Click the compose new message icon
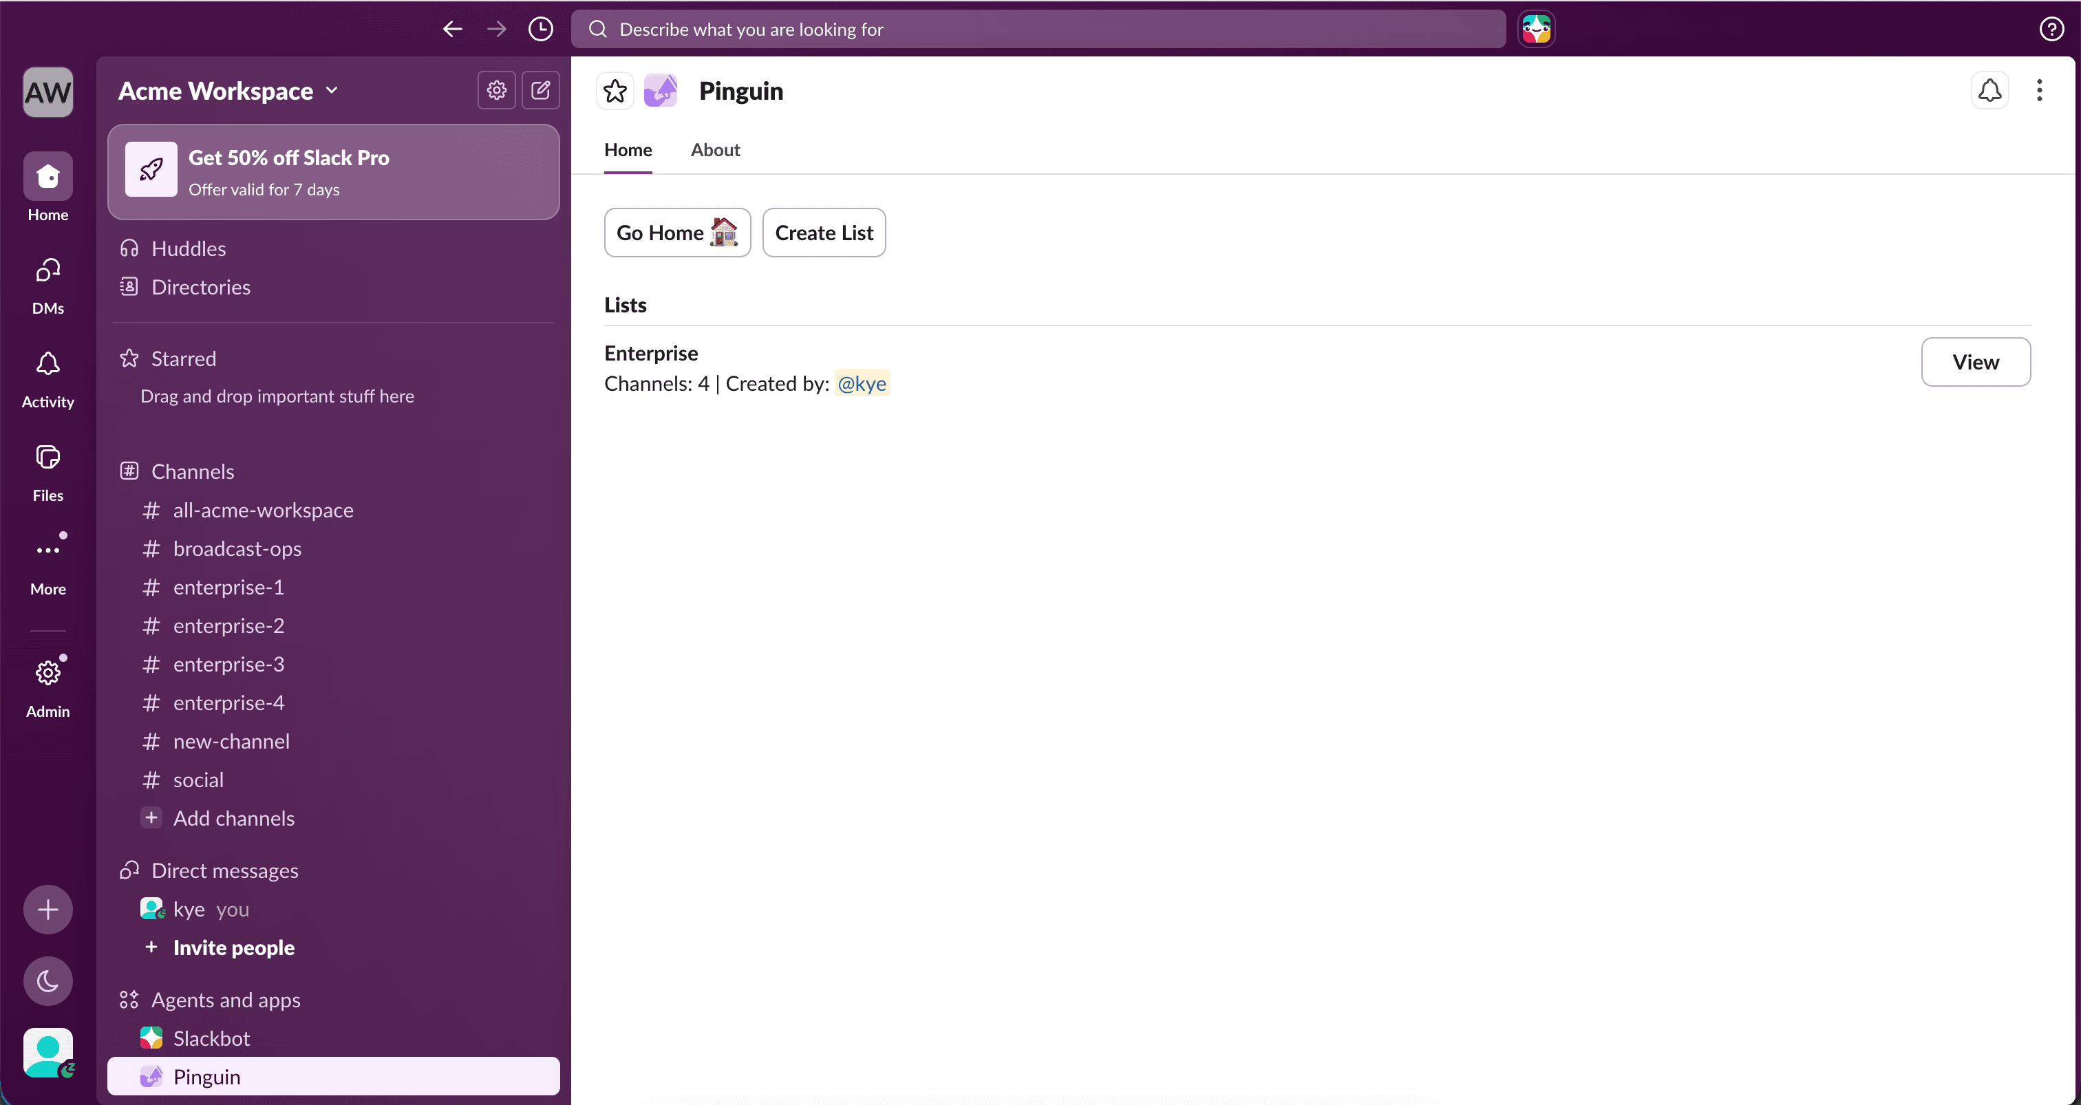Screen dimensions: 2081x1105 [x=540, y=90]
